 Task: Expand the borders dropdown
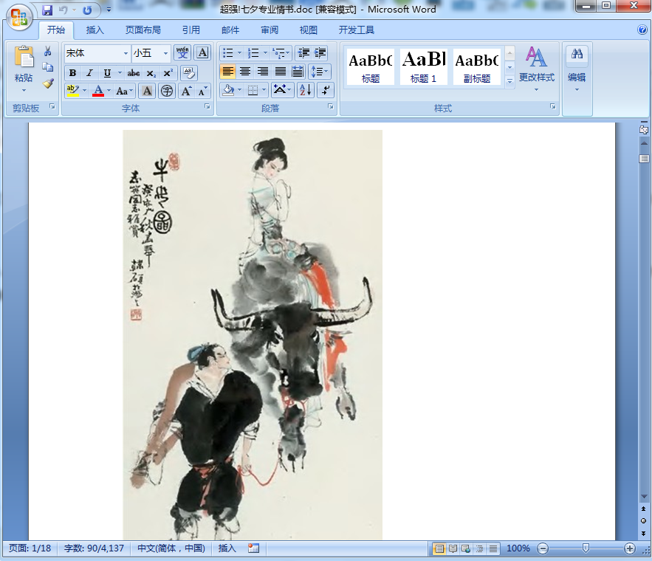(264, 90)
